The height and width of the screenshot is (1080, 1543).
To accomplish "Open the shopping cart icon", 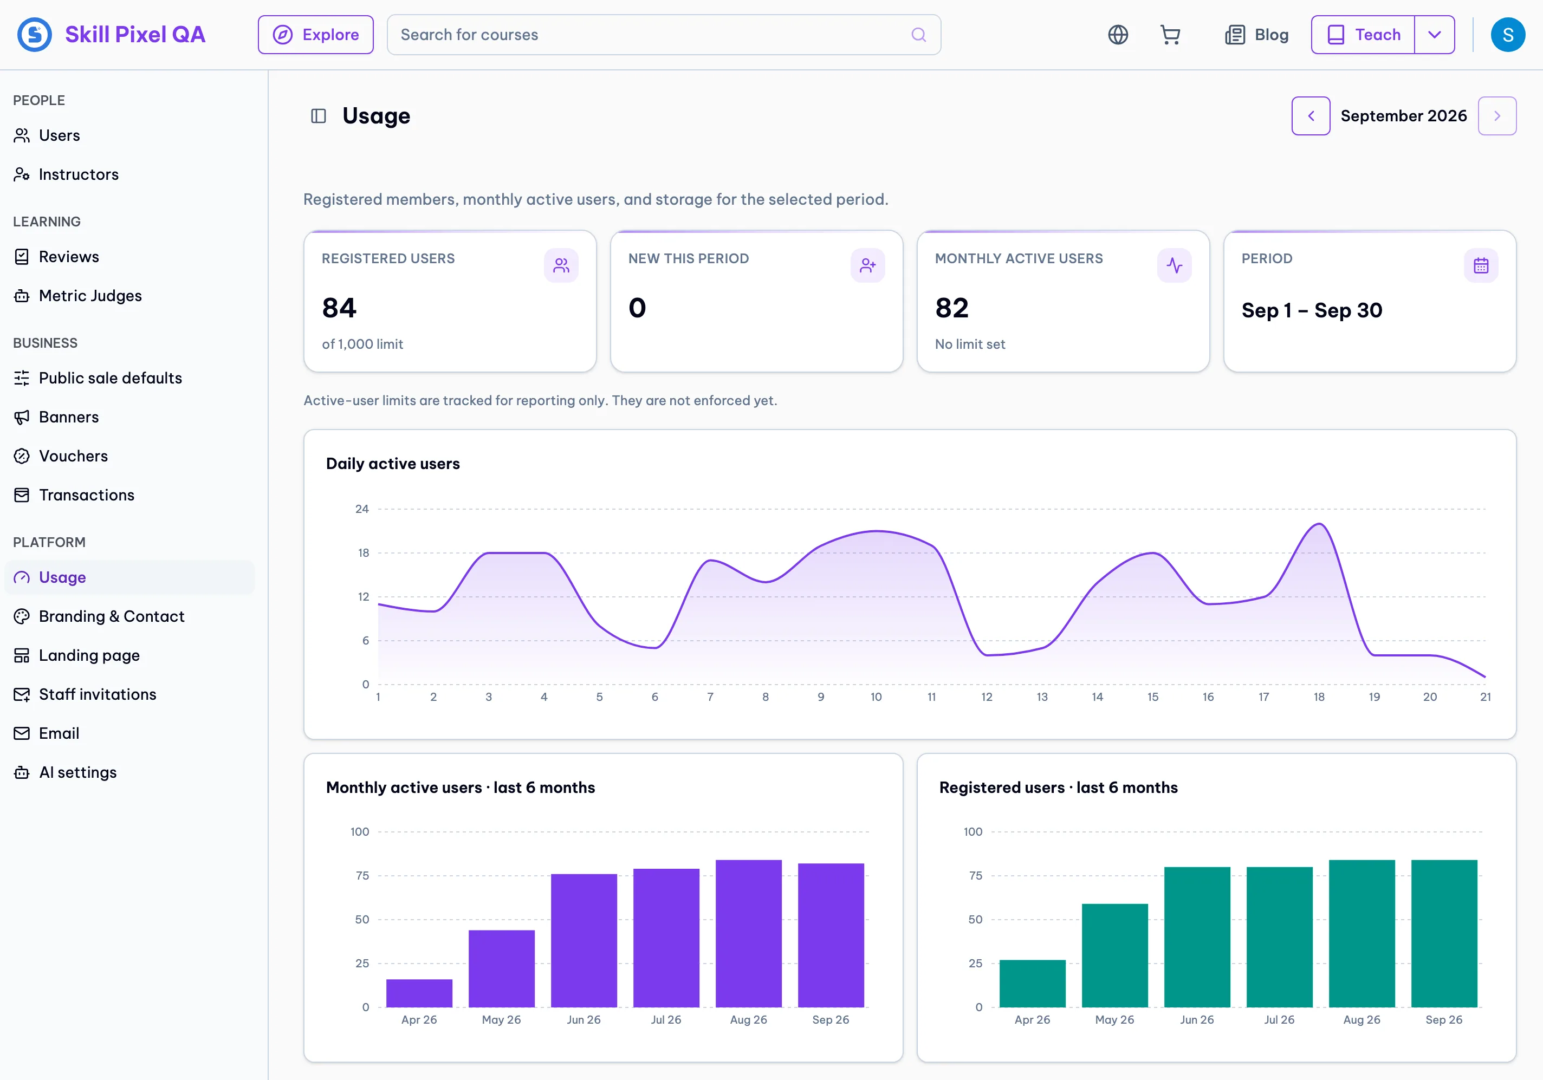I will (x=1170, y=35).
